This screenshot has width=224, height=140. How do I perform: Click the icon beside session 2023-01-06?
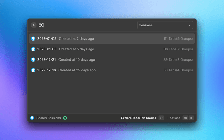click(33, 49)
